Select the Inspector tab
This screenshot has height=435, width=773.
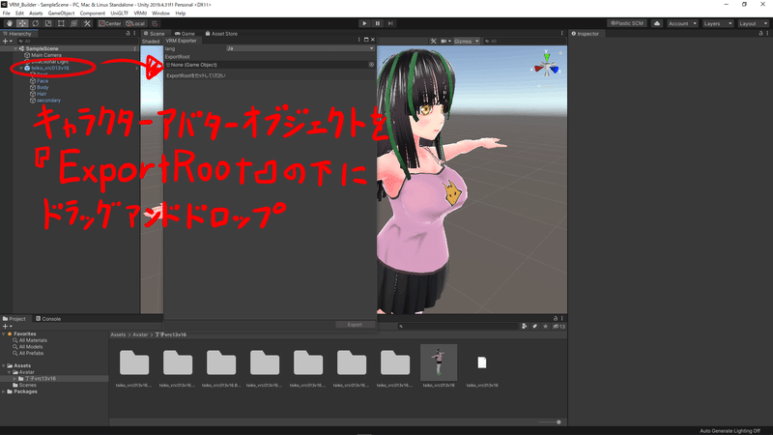point(585,34)
